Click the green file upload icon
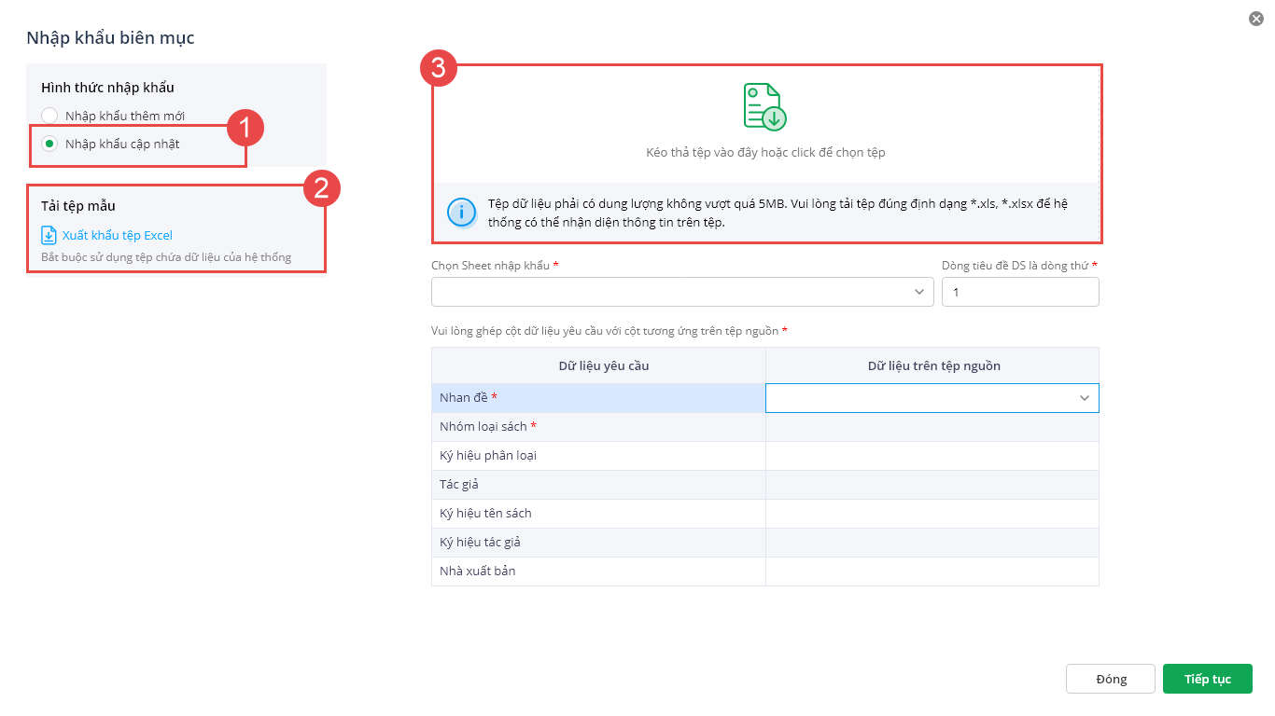This screenshot has height=716, width=1275. pos(764,106)
